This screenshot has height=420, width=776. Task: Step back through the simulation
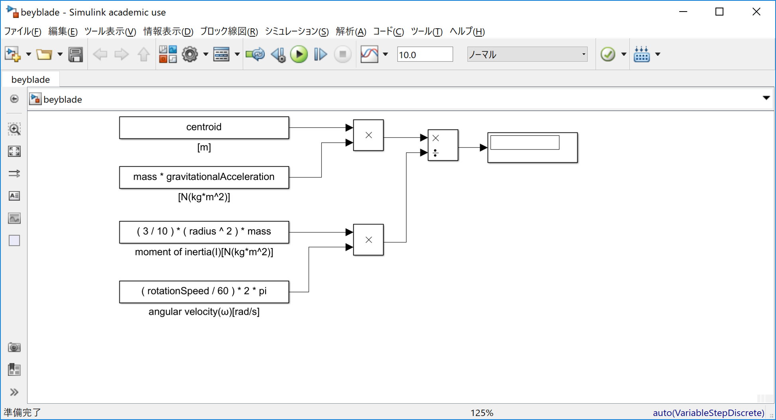click(279, 54)
